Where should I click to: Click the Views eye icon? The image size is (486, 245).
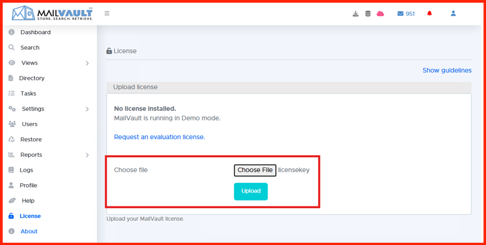coord(12,63)
